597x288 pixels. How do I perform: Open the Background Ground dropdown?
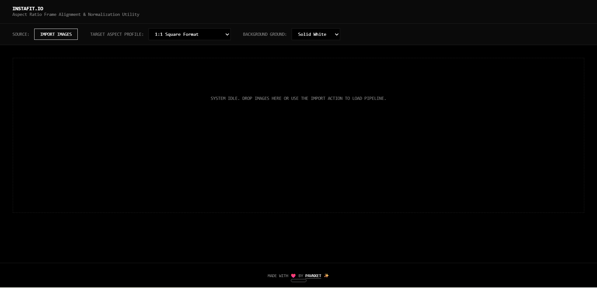tap(316, 34)
